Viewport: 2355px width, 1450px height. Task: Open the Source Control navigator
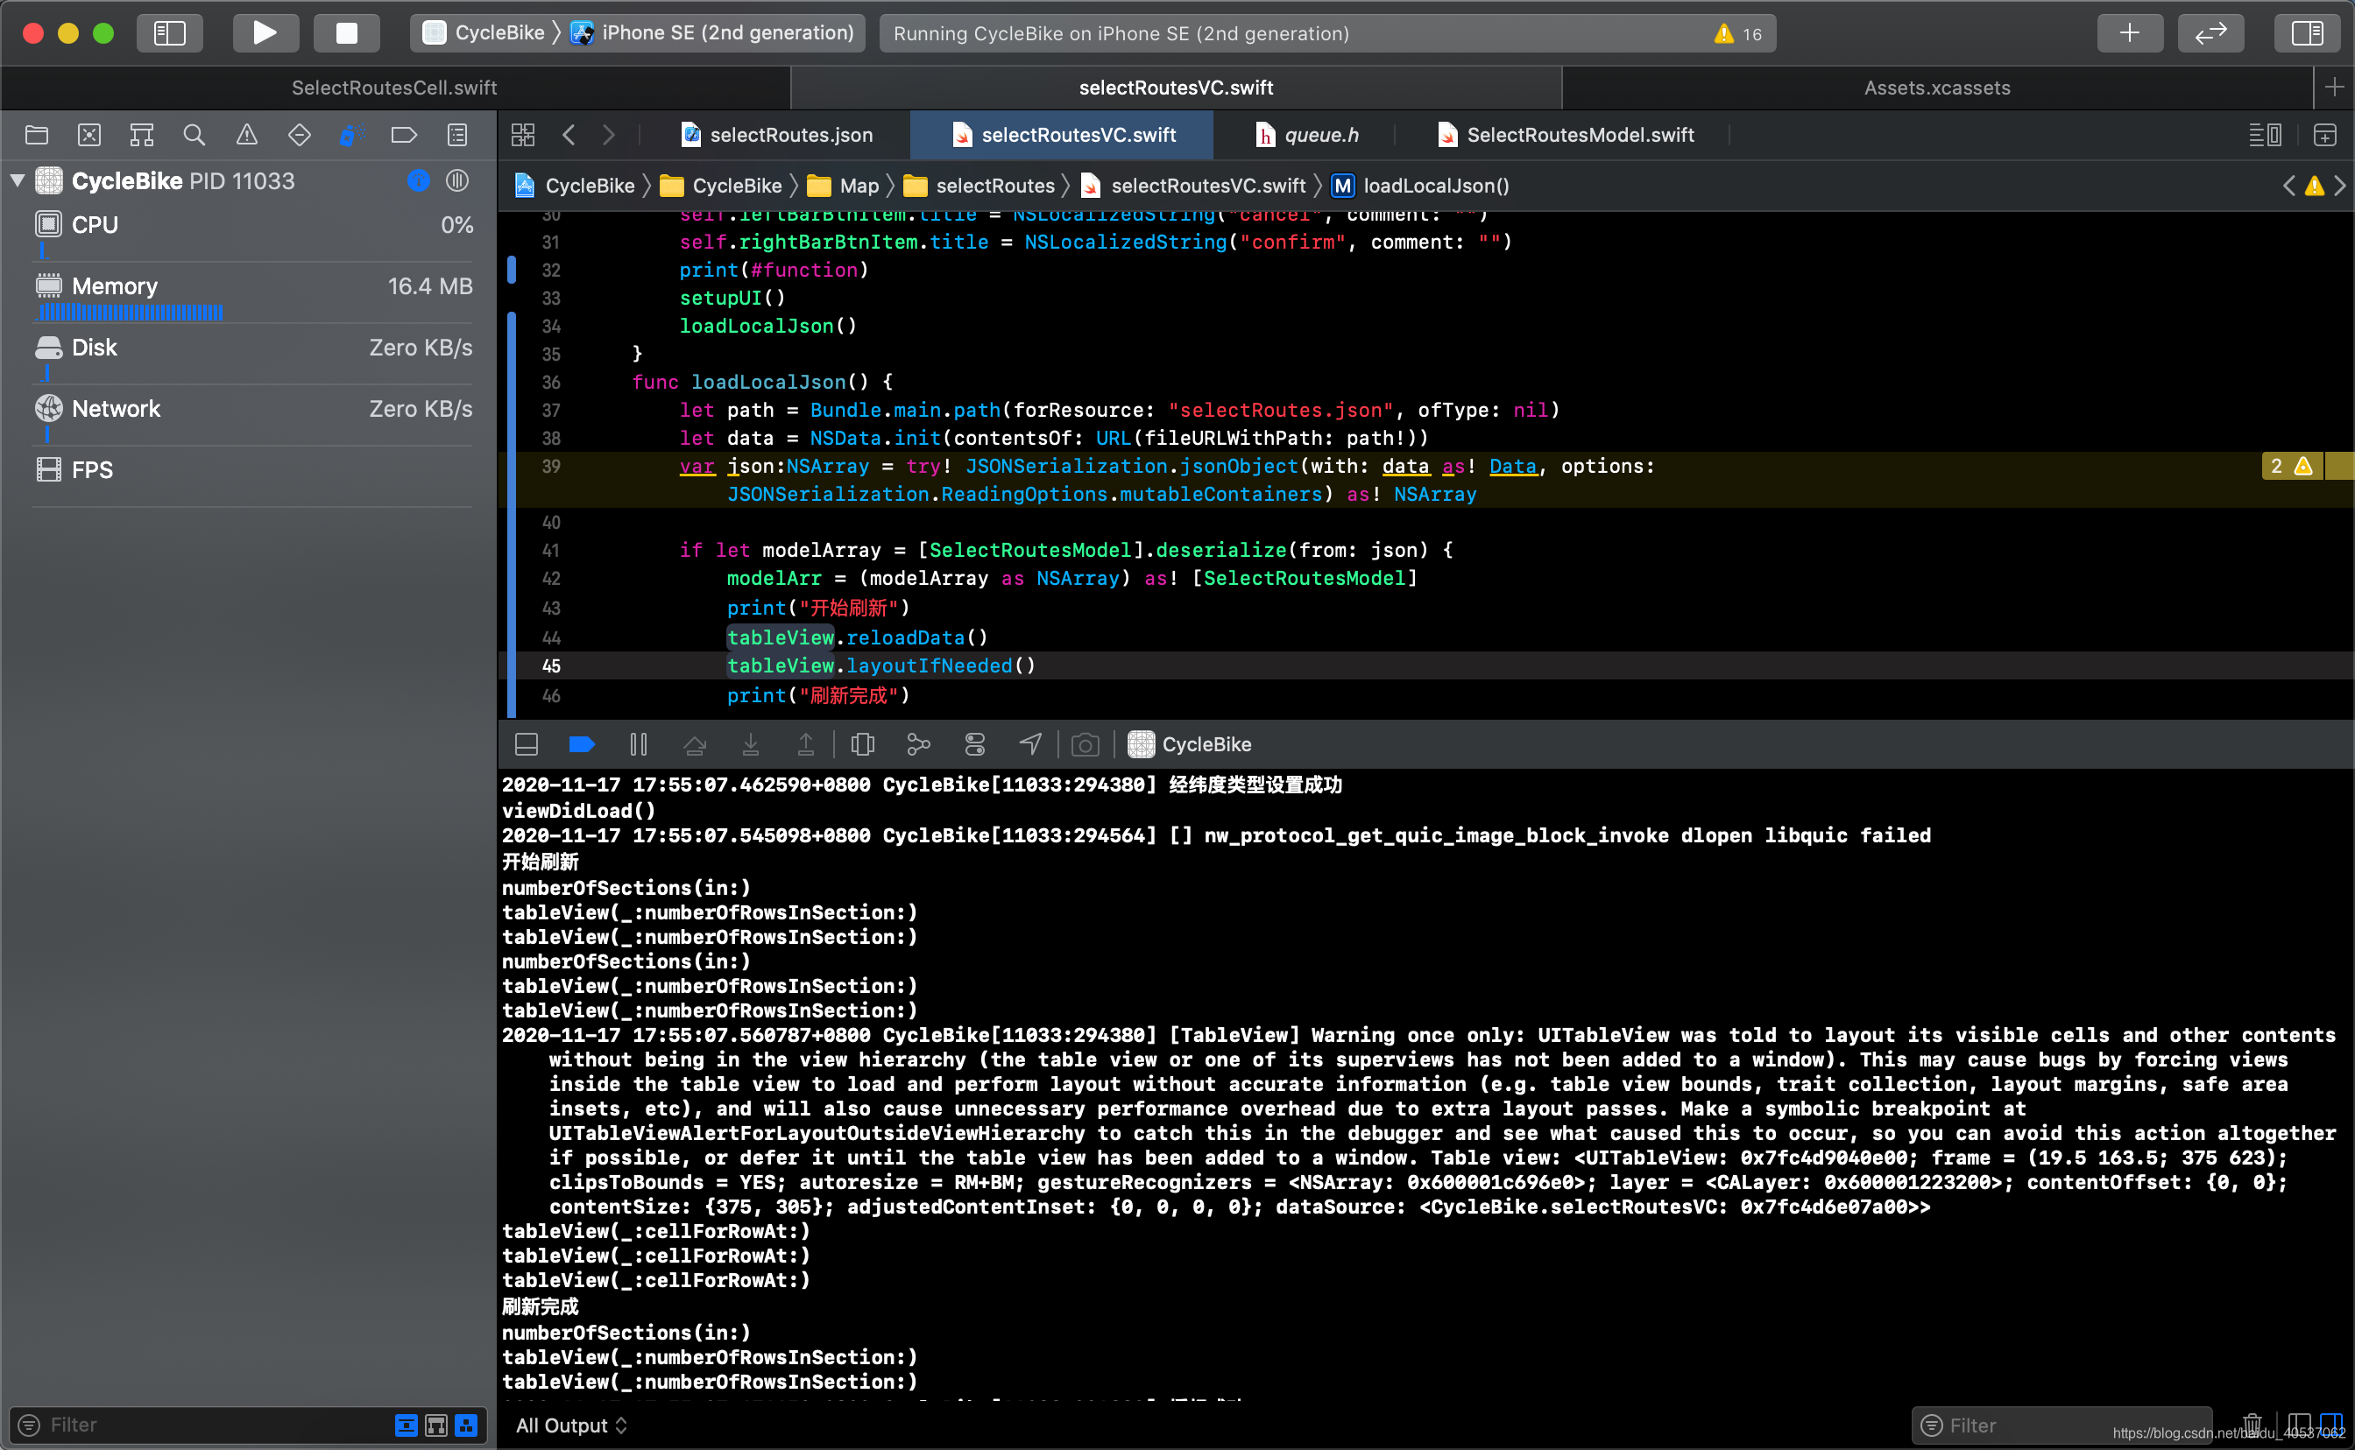(89, 135)
